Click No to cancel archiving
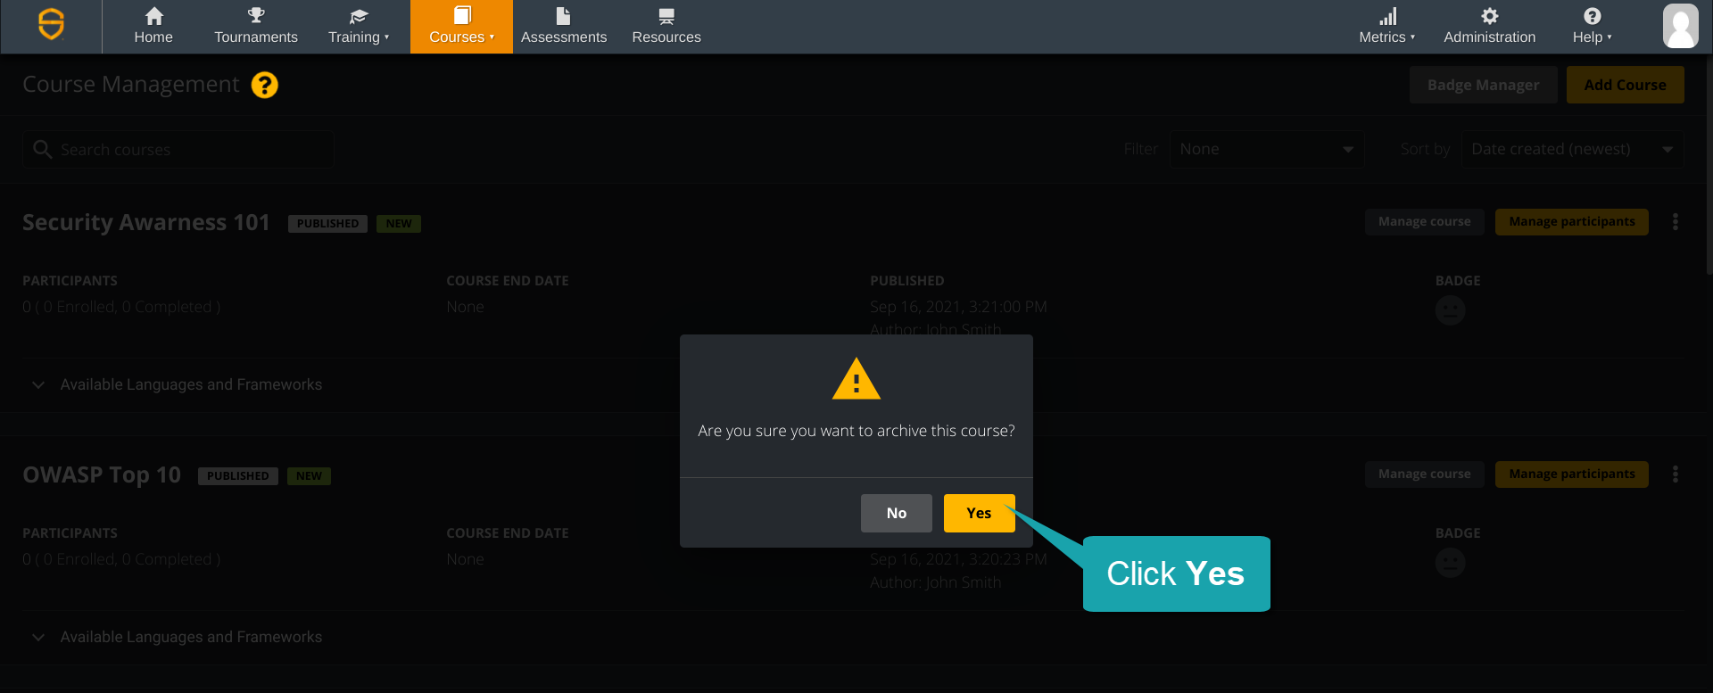The image size is (1713, 693). coord(897,513)
